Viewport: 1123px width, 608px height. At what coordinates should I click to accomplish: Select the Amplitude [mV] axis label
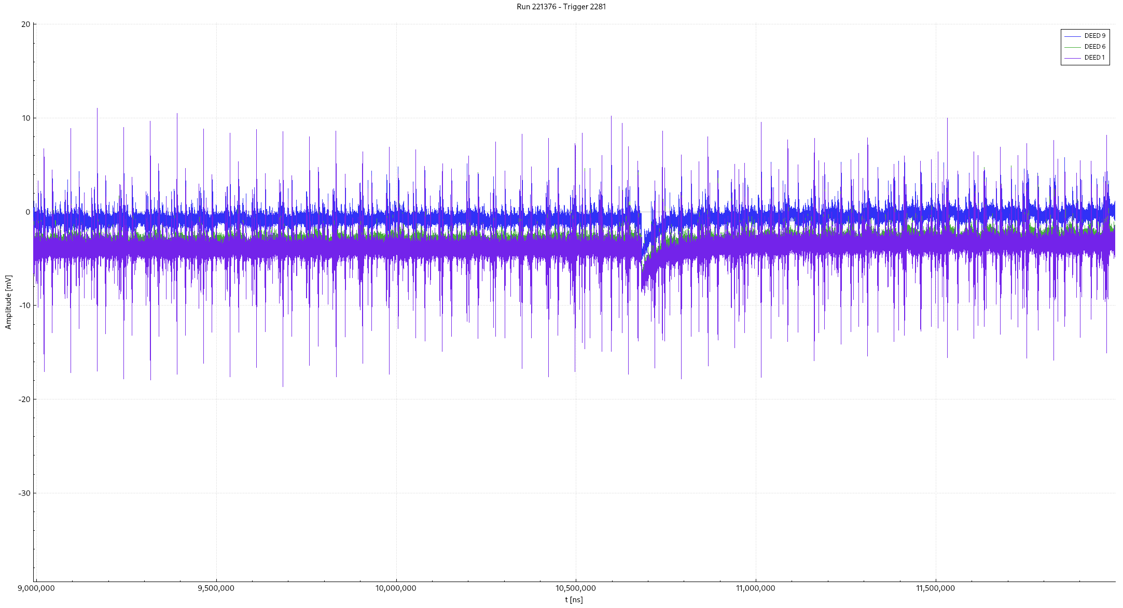click(x=8, y=302)
